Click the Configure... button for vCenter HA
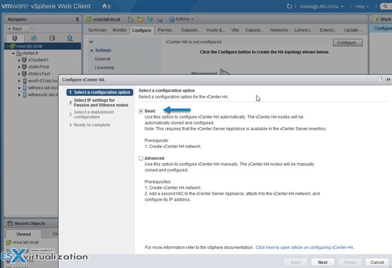The width and height of the screenshot is (392, 268). [347, 42]
